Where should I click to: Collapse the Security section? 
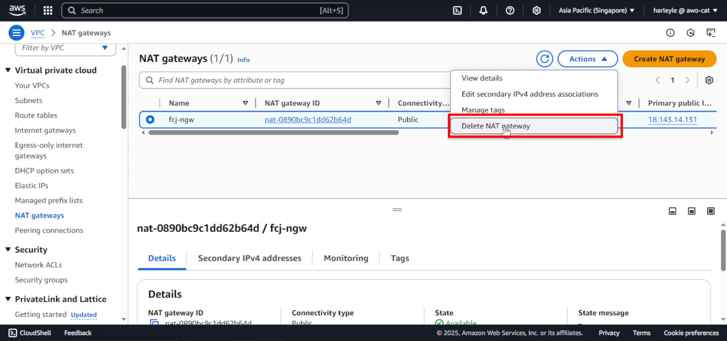(8, 250)
